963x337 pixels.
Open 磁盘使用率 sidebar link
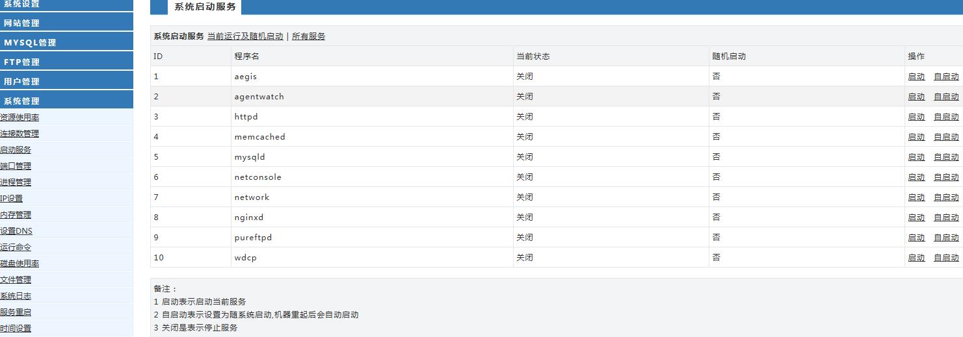[x=20, y=264]
